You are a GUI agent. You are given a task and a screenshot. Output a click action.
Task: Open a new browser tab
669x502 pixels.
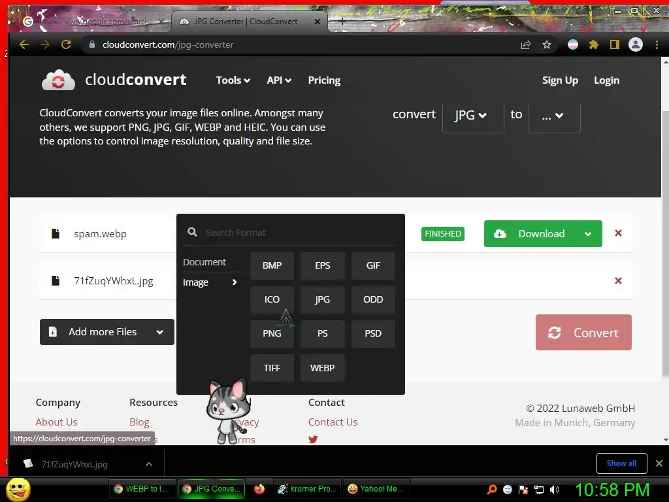342,22
